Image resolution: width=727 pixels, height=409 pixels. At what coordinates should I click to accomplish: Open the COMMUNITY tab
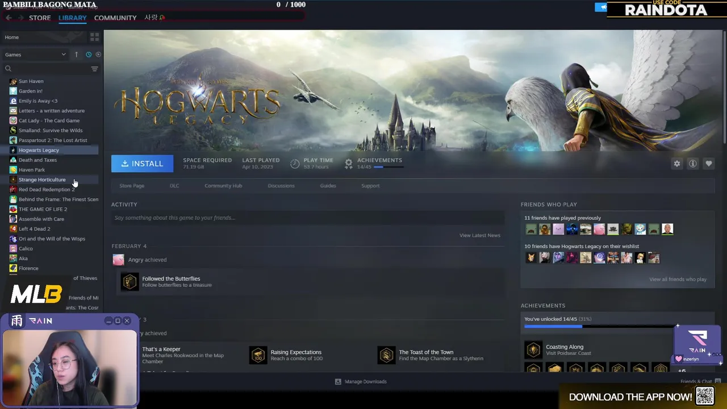pos(115,18)
